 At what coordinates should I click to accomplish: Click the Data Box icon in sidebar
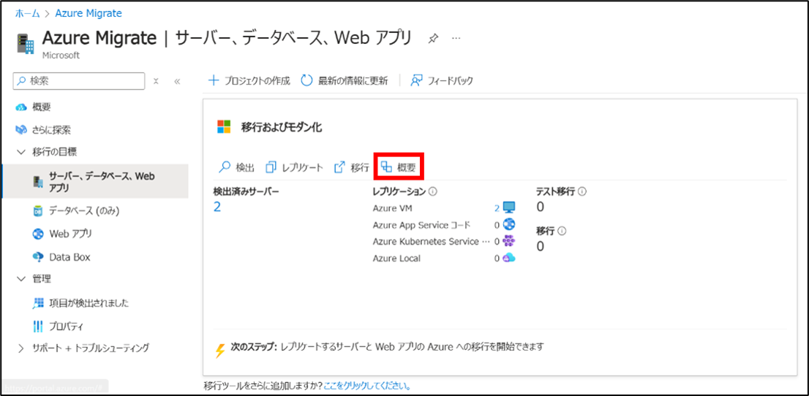pos(37,256)
